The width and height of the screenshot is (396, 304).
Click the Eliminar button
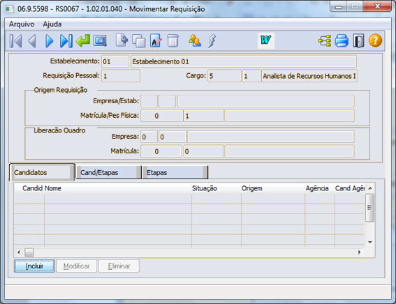click(119, 266)
